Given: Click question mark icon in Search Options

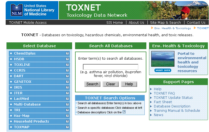Looking at the screenshot, I should pos(124,112).
